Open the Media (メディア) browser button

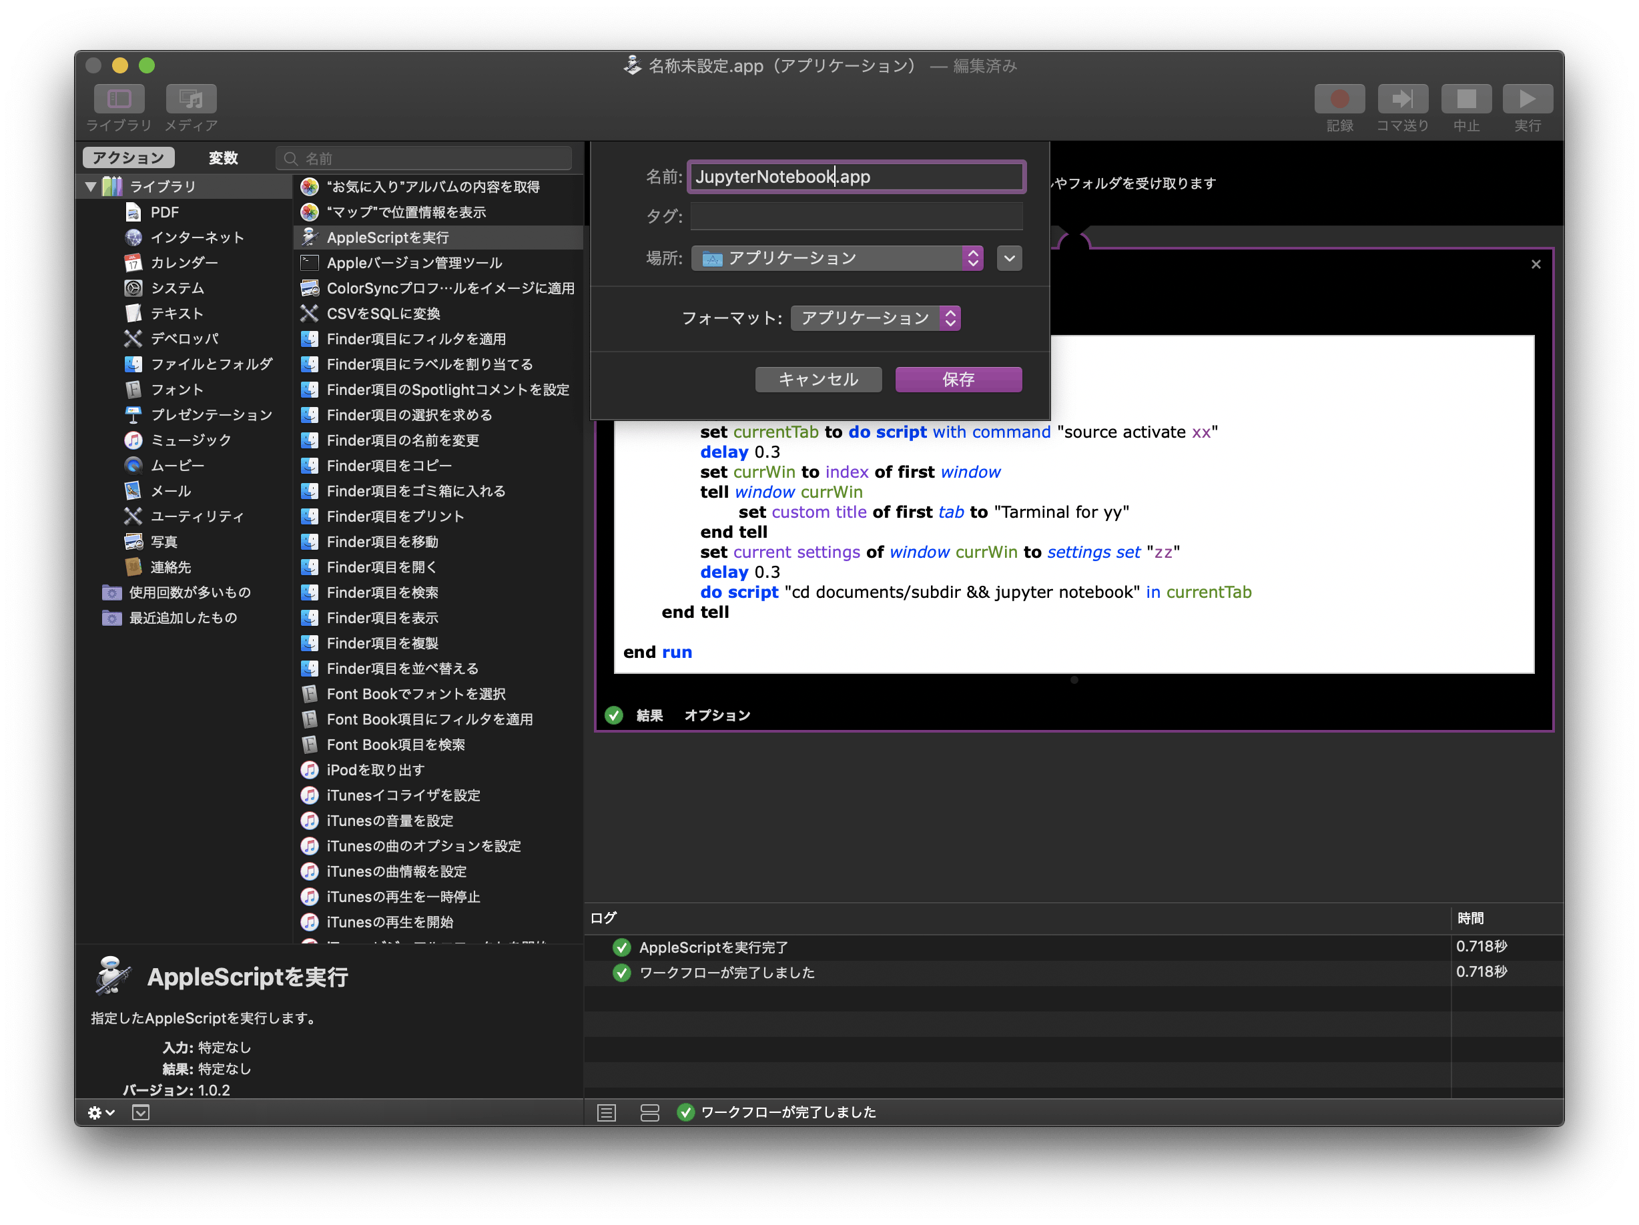click(190, 99)
